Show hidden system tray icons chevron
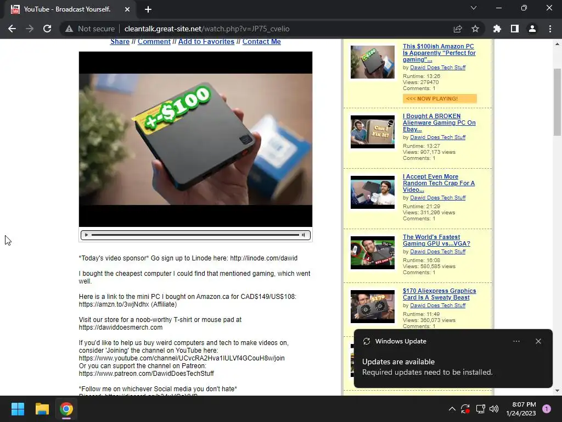Viewport: 562px width, 422px height. click(x=452, y=409)
